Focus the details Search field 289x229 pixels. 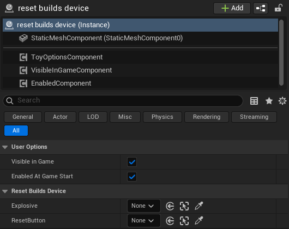pyautogui.click(x=123, y=100)
